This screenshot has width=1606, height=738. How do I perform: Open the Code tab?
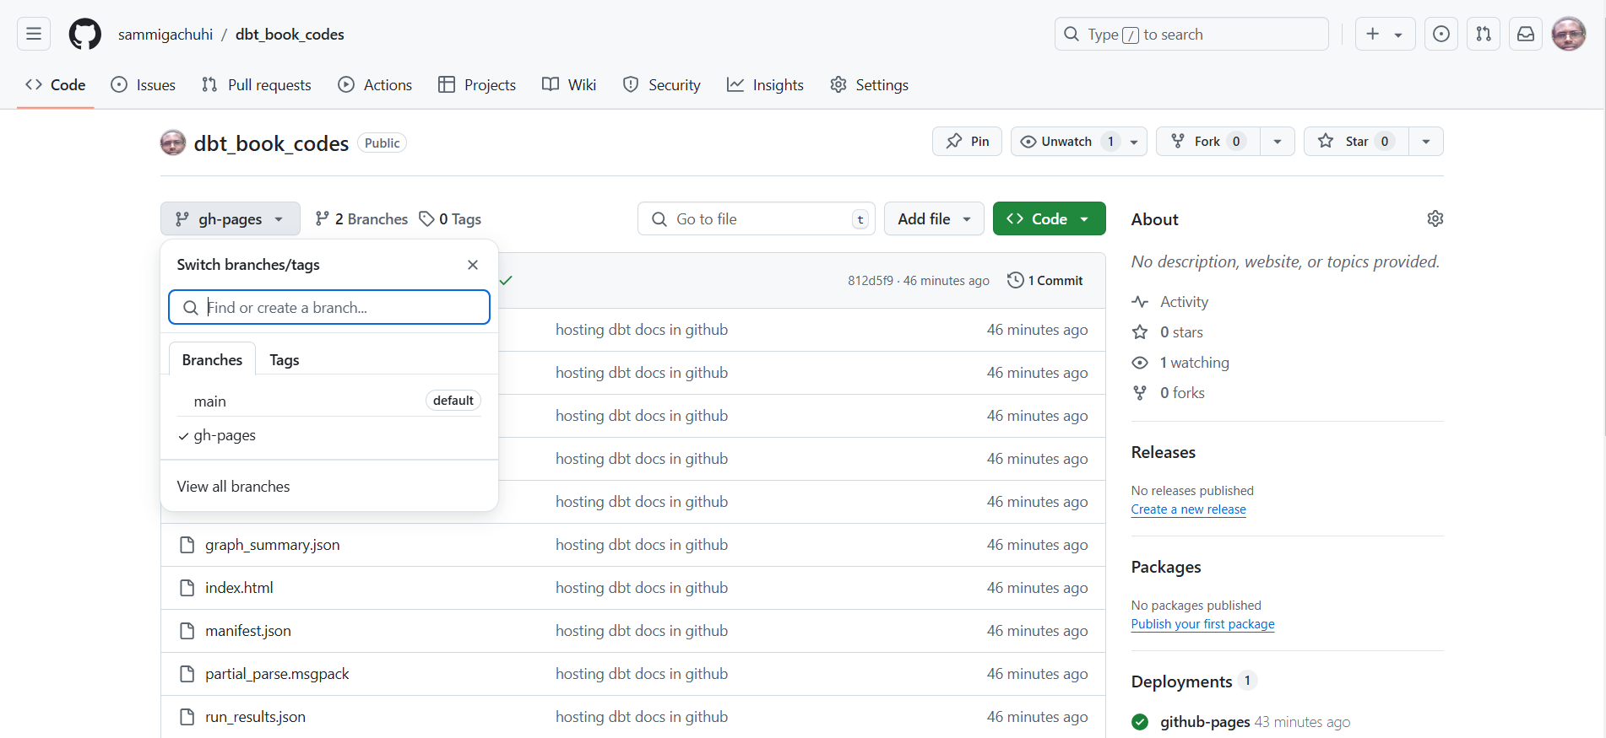coord(56,84)
